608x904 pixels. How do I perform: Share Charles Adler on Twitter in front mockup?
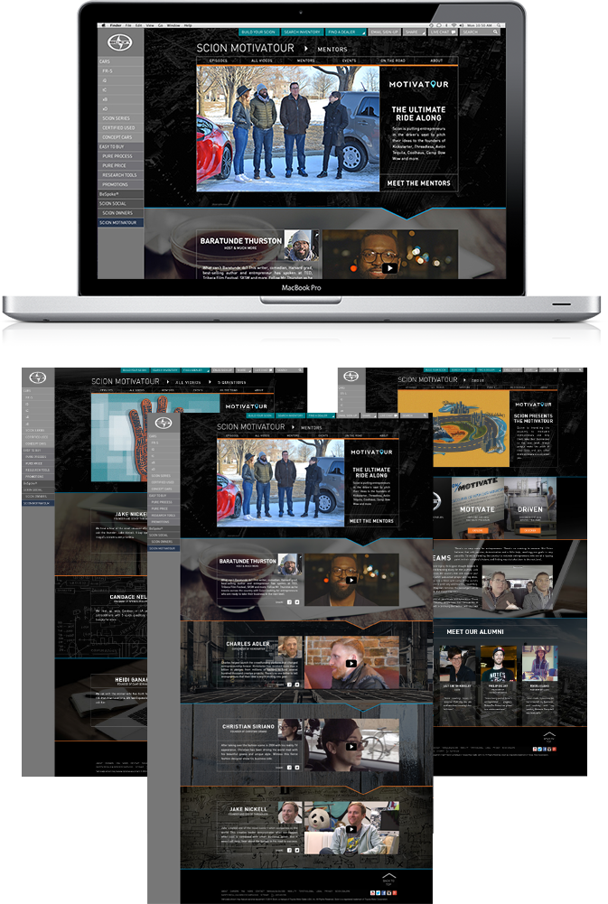point(297,685)
